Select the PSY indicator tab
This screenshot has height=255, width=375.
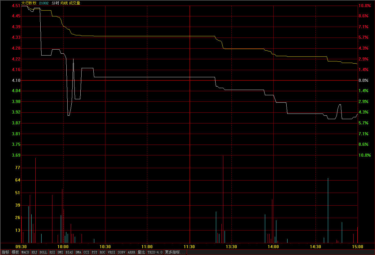(x=95, y=252)
